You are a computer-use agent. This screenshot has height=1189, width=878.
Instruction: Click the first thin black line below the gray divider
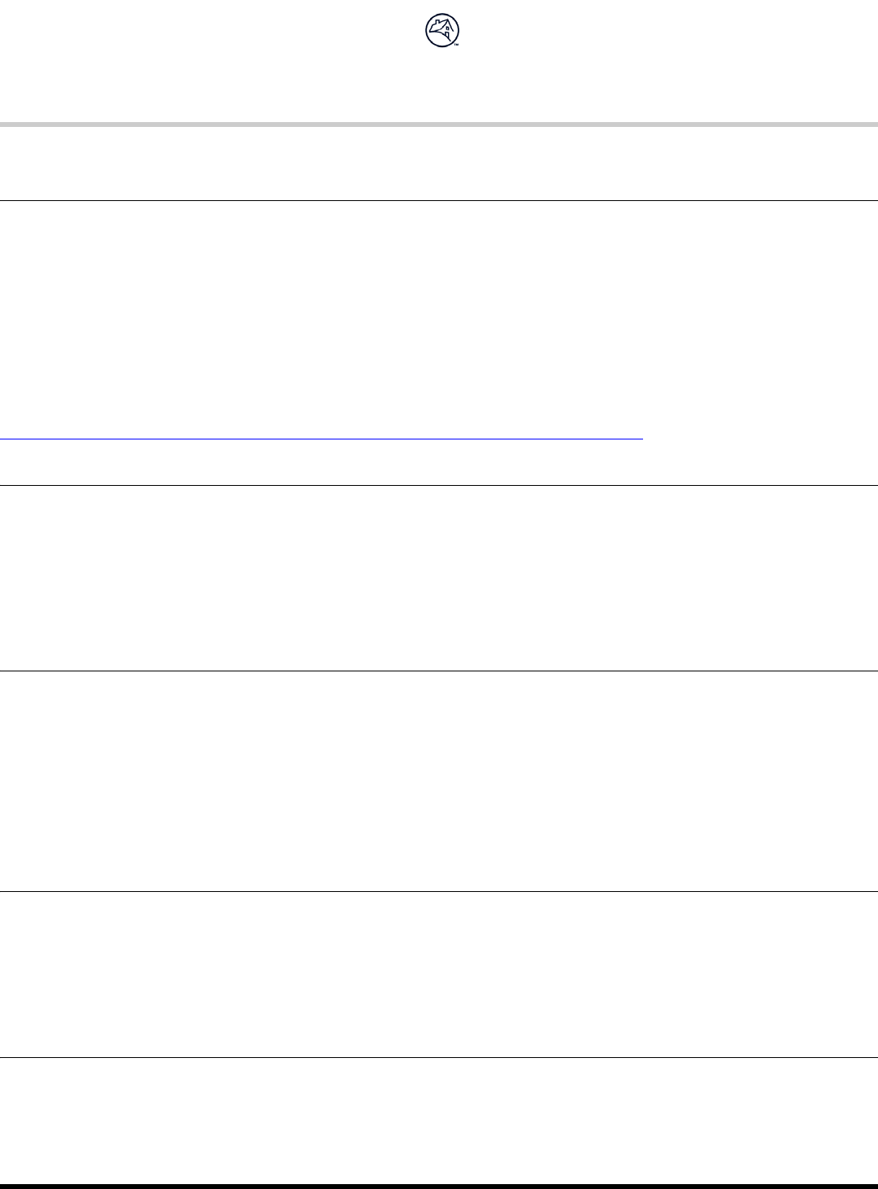pyautogui.click(x=439, y=200)
